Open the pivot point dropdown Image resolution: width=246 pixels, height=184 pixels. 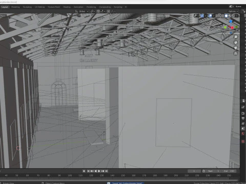pos(93,11)
